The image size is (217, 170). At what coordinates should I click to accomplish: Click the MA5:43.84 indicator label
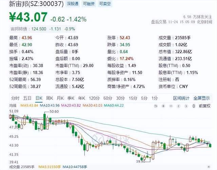[x=29, y=106]
